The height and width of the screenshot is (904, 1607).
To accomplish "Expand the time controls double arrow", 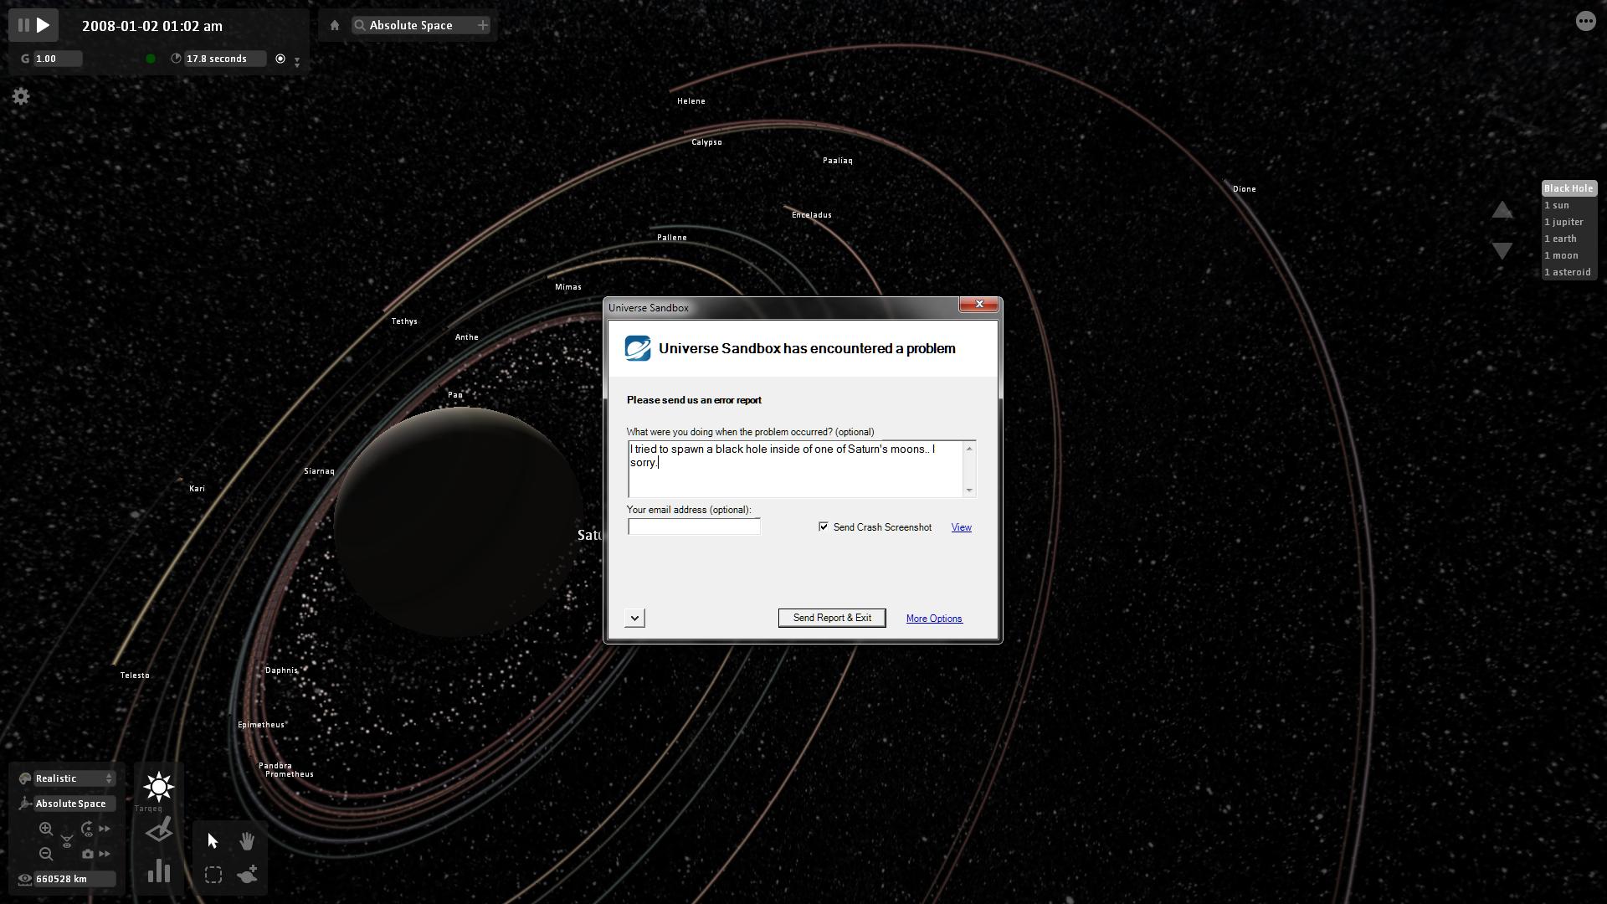I will (297, 61).
